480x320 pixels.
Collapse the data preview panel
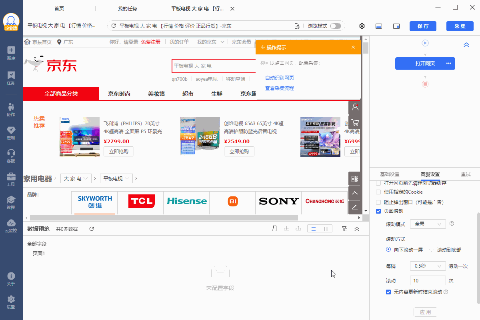coord(357,229)
